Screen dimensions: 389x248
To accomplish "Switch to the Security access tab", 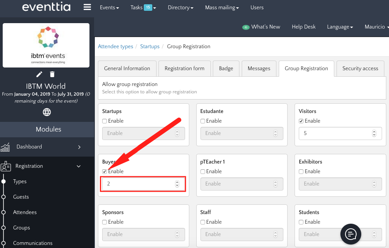I will coord(360,69).
